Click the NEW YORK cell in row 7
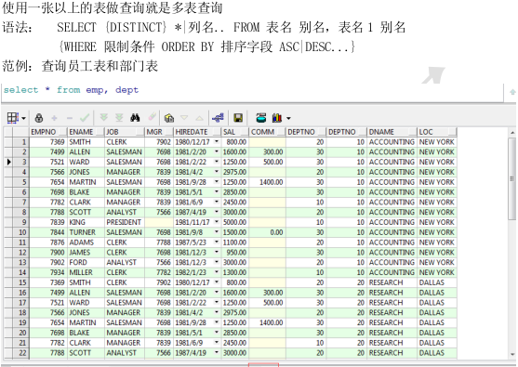This screenshot has height=367, width=518. point(437,202)
